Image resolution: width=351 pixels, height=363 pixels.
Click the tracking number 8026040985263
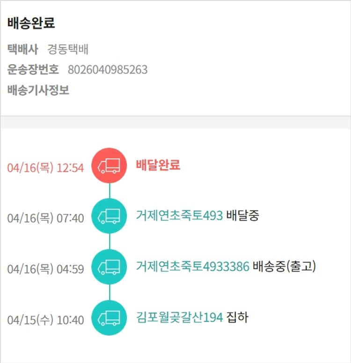point(108,70)
